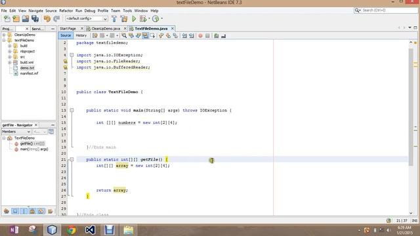This screenshot has width=420, height=236.
Task: Collapse the getFile method code fold
Action: 72,159
